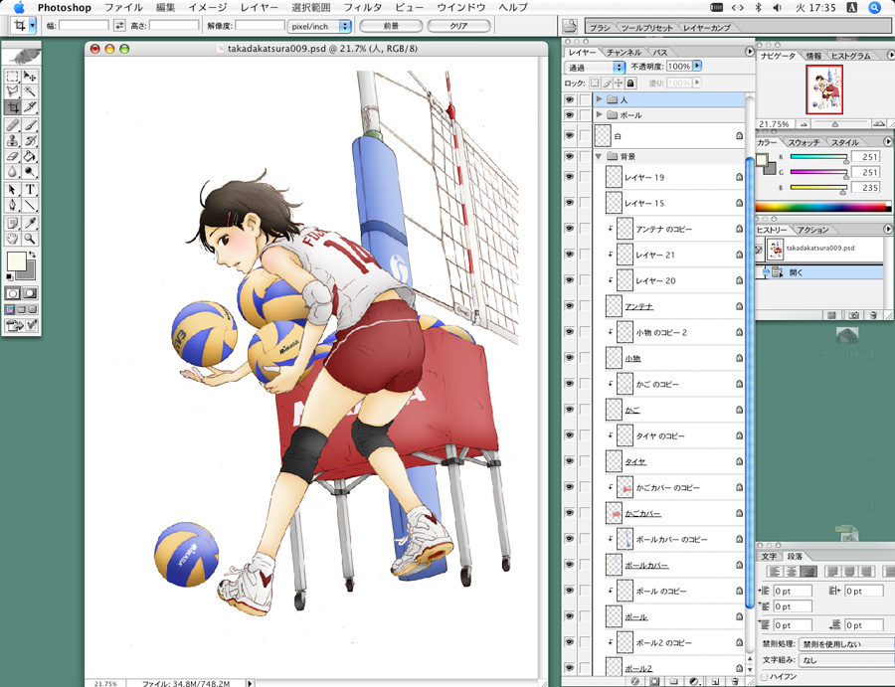The width and height of the screenshot is (895, 687).
Task: Select the Paint Bucket tool
Action: 30,156
